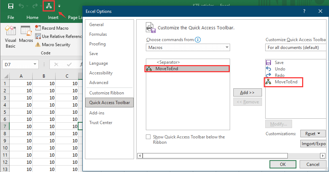Screen dimensions: 329x172
Task: Click the info icon beside Choose commands from
Action: pos(197,40)
